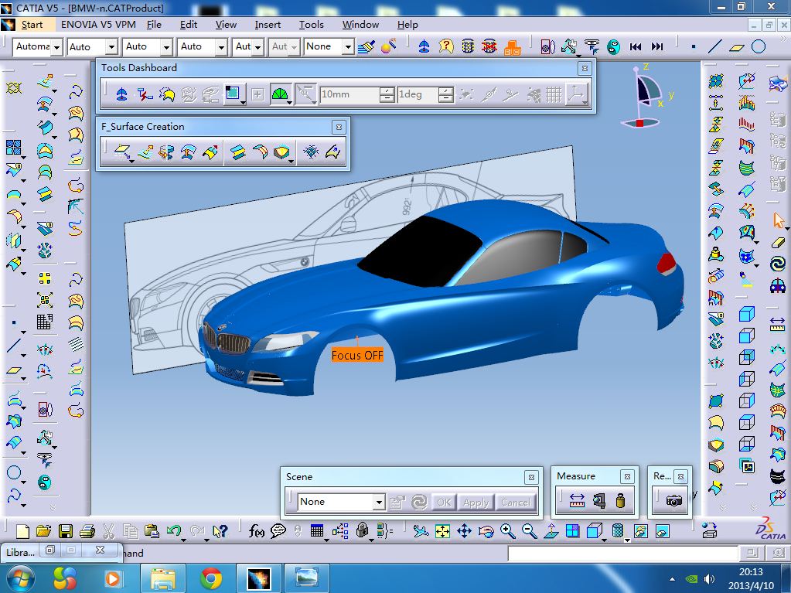This screenshot has width=791, height=593.
Task: Select the Measure Between tool
Action: (x=577, y=501)
